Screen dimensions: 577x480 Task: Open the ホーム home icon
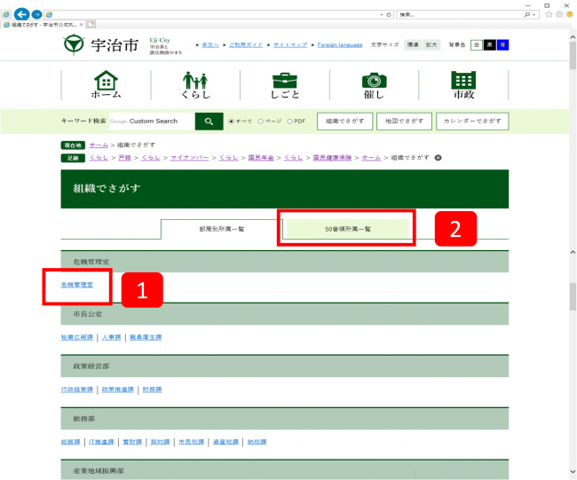click(106, 85)
